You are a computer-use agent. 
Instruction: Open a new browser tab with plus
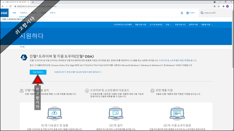pos(33,2)
